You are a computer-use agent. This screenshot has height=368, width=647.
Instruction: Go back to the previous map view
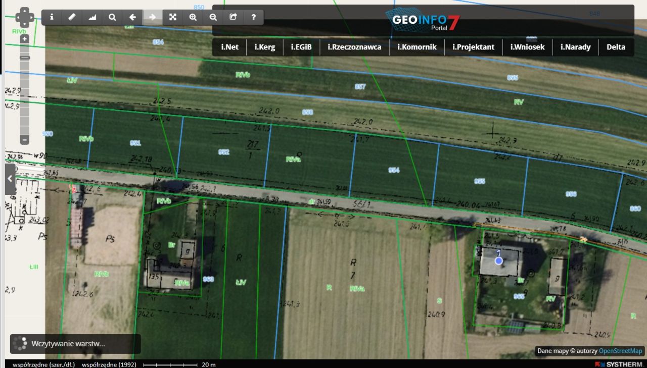[132, 17]
